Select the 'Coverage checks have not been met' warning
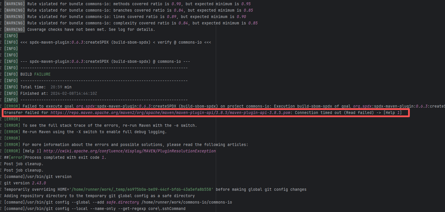Screen dimensions: 445x212 click(x=91, y=29)
